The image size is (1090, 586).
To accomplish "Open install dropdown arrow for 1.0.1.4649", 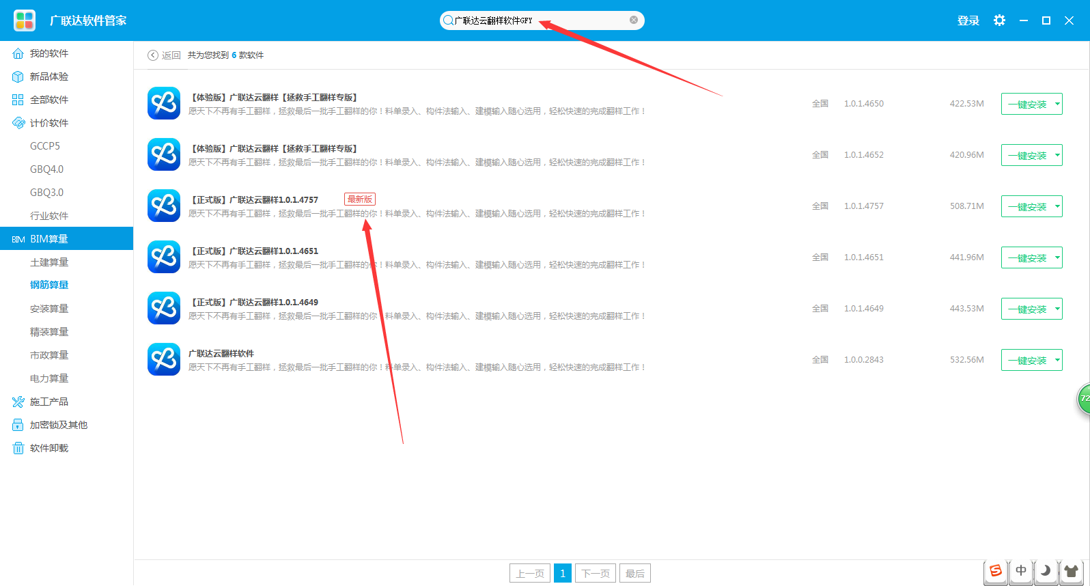I will point(1058,309).
